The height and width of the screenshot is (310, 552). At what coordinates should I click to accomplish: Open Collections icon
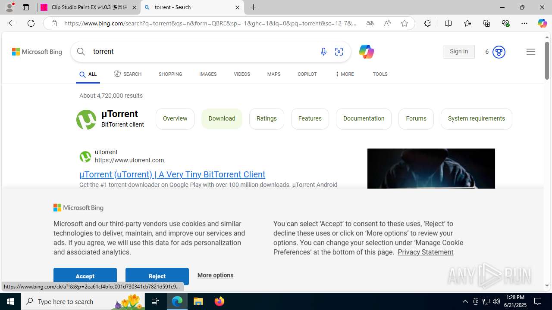(x=486, y=23)
